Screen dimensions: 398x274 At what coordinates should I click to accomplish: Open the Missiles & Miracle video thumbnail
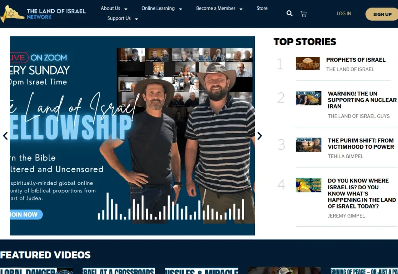(202, 271)
